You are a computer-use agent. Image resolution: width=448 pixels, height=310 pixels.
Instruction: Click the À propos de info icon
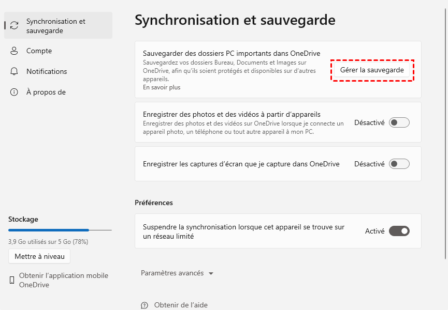click(15, 92)
